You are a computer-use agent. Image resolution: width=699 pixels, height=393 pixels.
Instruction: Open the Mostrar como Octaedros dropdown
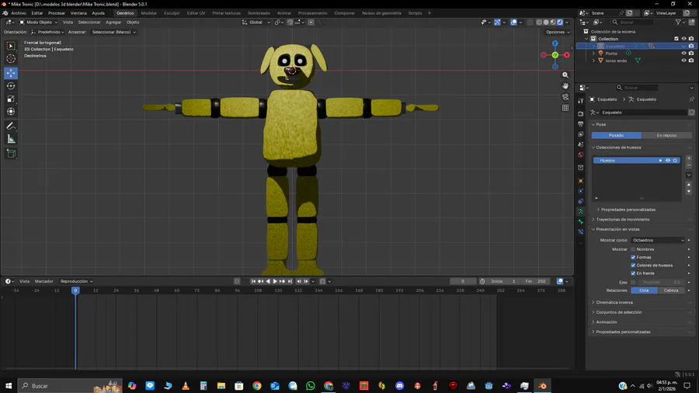(x=659, y=240)
